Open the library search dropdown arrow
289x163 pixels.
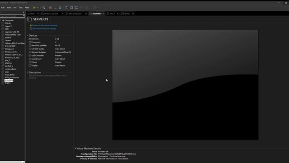[23, 16]
